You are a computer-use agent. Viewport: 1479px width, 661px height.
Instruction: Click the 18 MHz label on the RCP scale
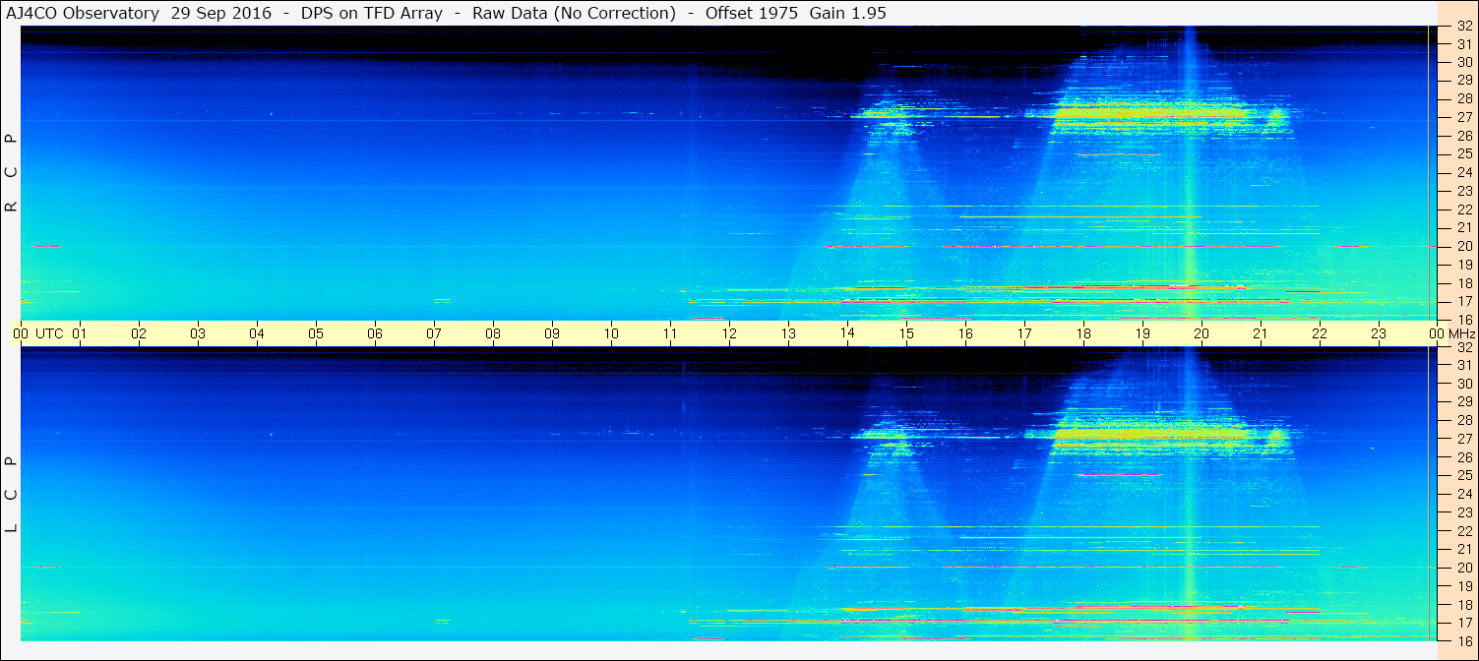click(1464, 282)
